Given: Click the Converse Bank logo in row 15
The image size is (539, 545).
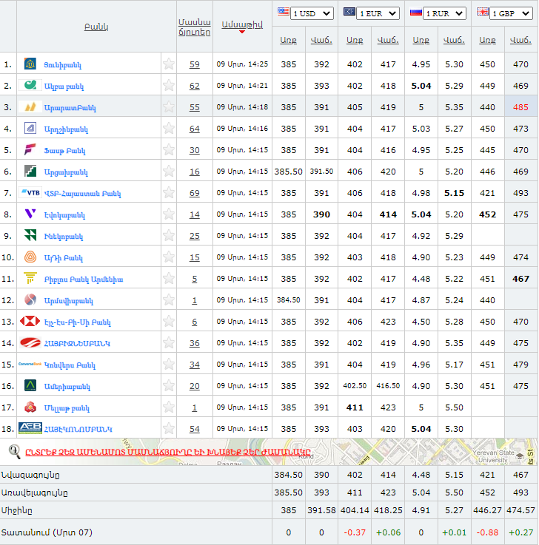Looking at the screenshot, I should tap(30, 364).
